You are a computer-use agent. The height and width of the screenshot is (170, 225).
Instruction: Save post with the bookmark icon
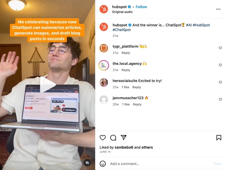219,138
